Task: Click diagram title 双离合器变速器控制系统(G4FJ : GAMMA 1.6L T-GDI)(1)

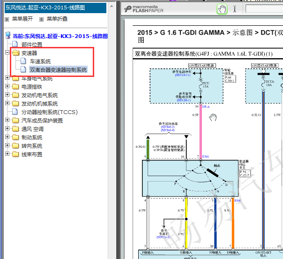Action: pos(204,54)
